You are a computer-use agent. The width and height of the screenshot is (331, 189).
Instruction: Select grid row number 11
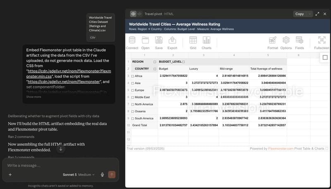click(128, 132)
